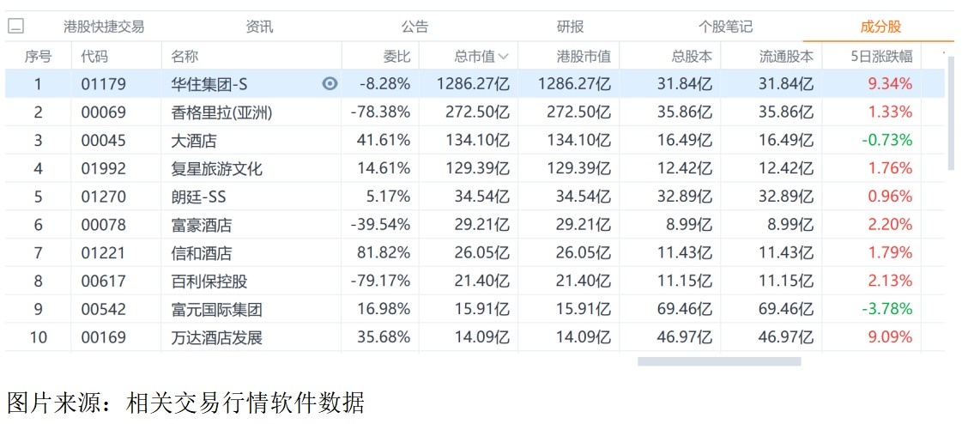This screenshot has width=962, height=424.
Task: Open the 公告 tab
Action: pyautogui.click(x=414, y=27)
